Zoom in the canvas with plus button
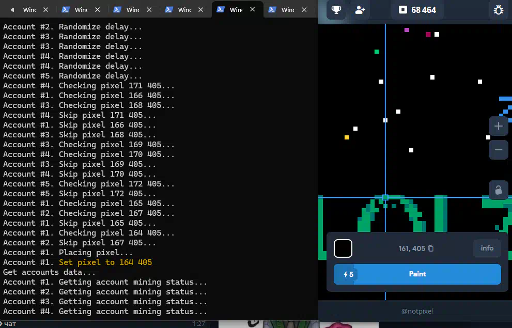The image size is (512, 328). point(498,126)
